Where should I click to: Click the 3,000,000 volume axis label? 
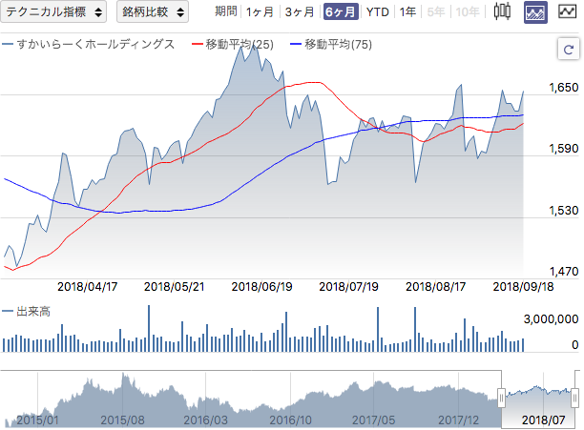tap(551, 318)
